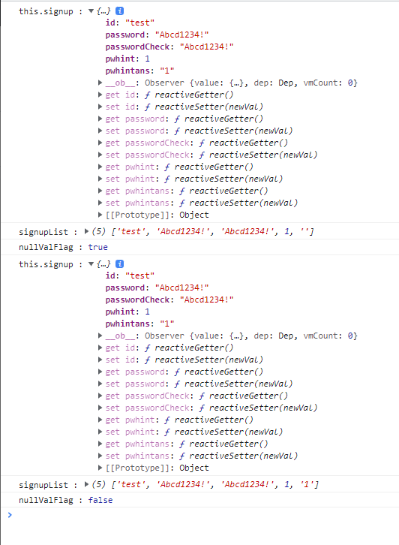Expand 'get passwordCheck' in the second log

[x=100, y=396]
